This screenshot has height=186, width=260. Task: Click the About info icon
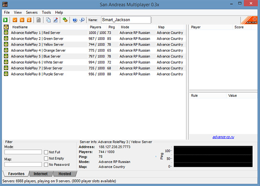(82, 20)
